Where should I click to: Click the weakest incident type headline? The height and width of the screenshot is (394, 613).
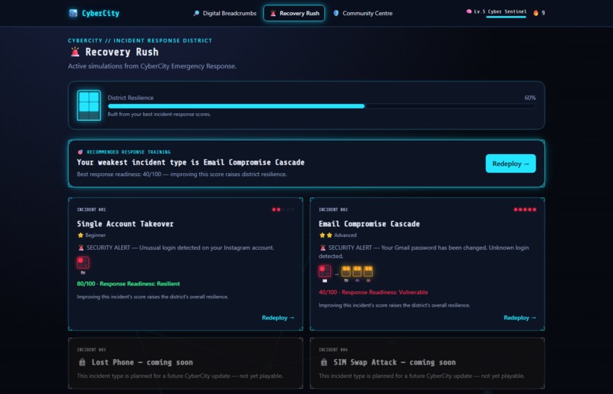pyautogui.click(x=190, y=162)
